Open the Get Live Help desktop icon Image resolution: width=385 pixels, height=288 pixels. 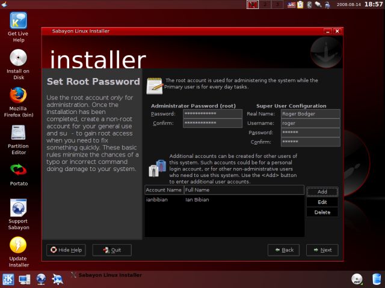(18, 22)
